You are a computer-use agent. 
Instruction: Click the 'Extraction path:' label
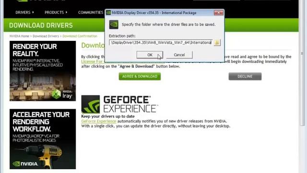coord(122,36)
